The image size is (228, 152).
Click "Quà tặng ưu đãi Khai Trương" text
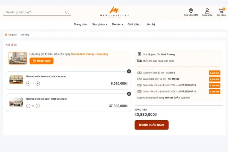[x=159, y=54]
